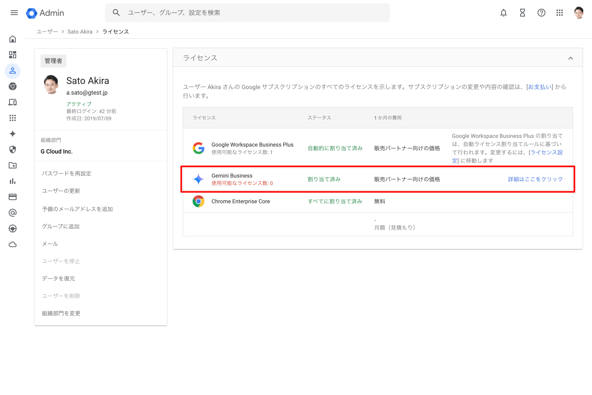Click a.sato@gtest.jp email address
Screen dimensions: 592x395
pos(87,93)
